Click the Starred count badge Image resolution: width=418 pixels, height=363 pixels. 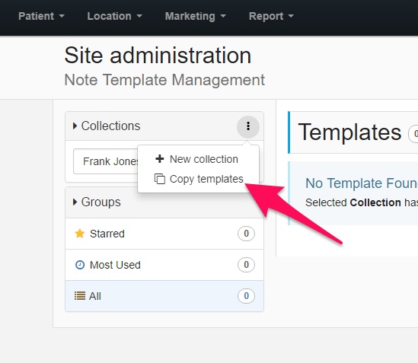point(246,234)
